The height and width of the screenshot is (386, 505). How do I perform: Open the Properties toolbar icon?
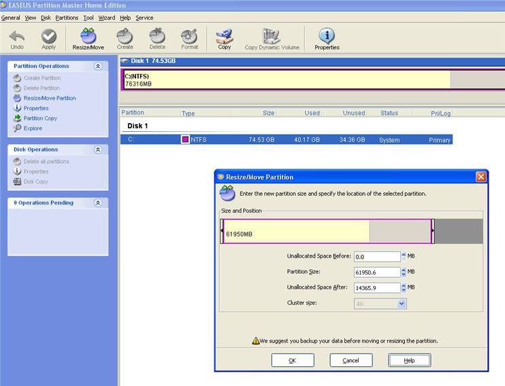click(327, 39)
